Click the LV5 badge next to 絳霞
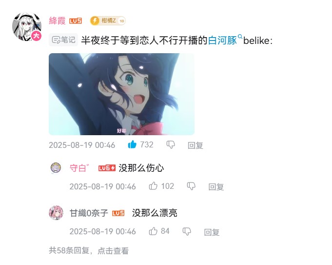Screen dimensions: 332x265 coord(76,21)
